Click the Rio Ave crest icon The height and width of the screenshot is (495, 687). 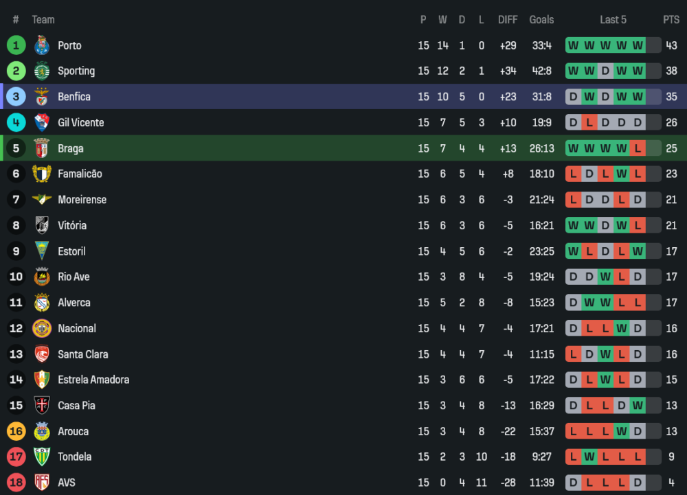[x=42, y=277]
